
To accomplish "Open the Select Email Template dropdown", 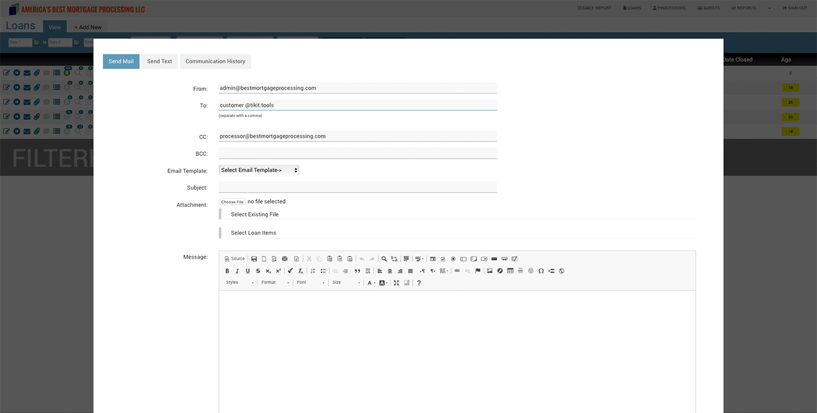I will pos(259,170).
